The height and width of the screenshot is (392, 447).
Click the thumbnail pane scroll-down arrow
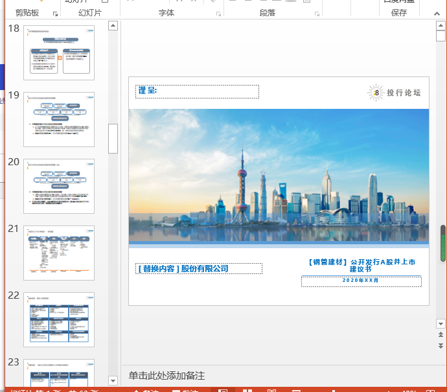click(x=113, y=380)
